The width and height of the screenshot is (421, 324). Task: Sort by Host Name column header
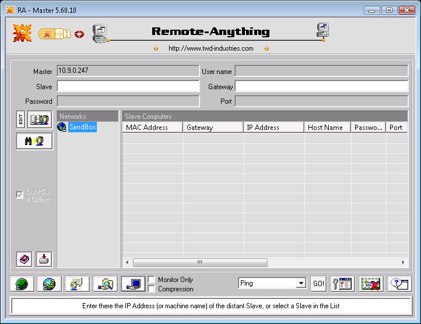[328, 128]
